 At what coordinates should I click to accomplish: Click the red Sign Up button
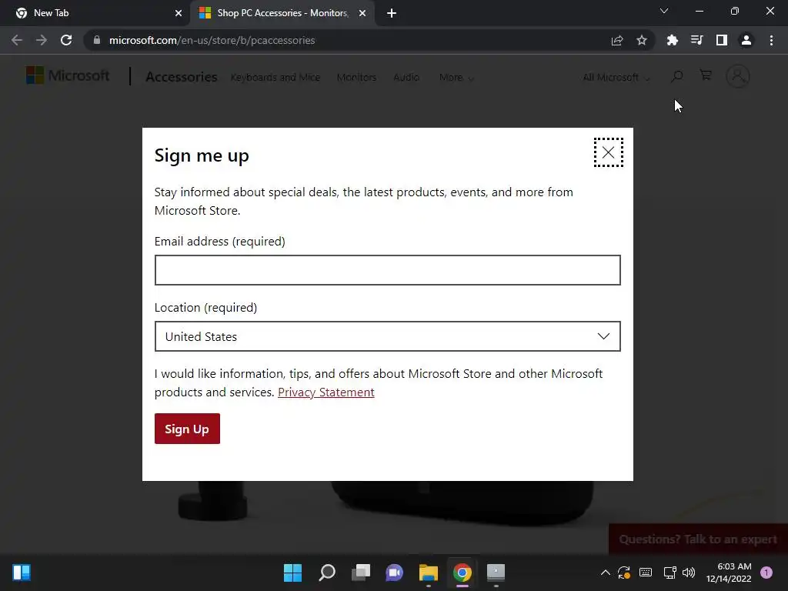(187, 429)
